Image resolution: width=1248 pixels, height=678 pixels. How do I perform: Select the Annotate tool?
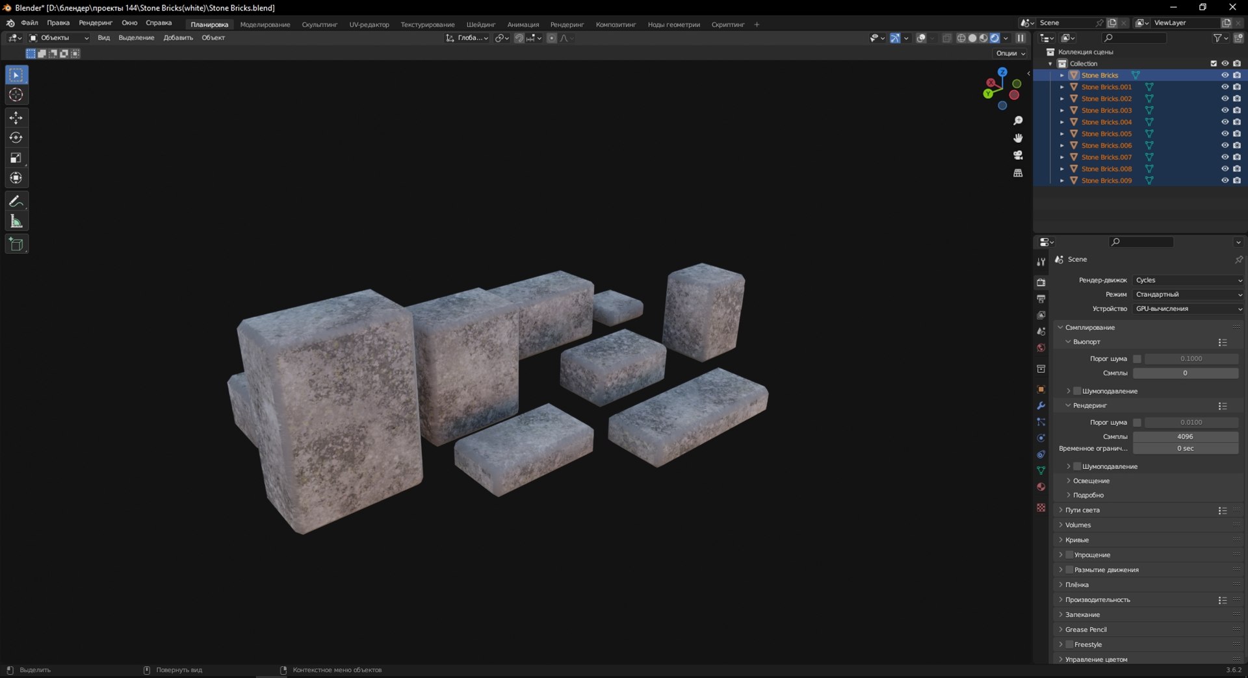point(16,201)
